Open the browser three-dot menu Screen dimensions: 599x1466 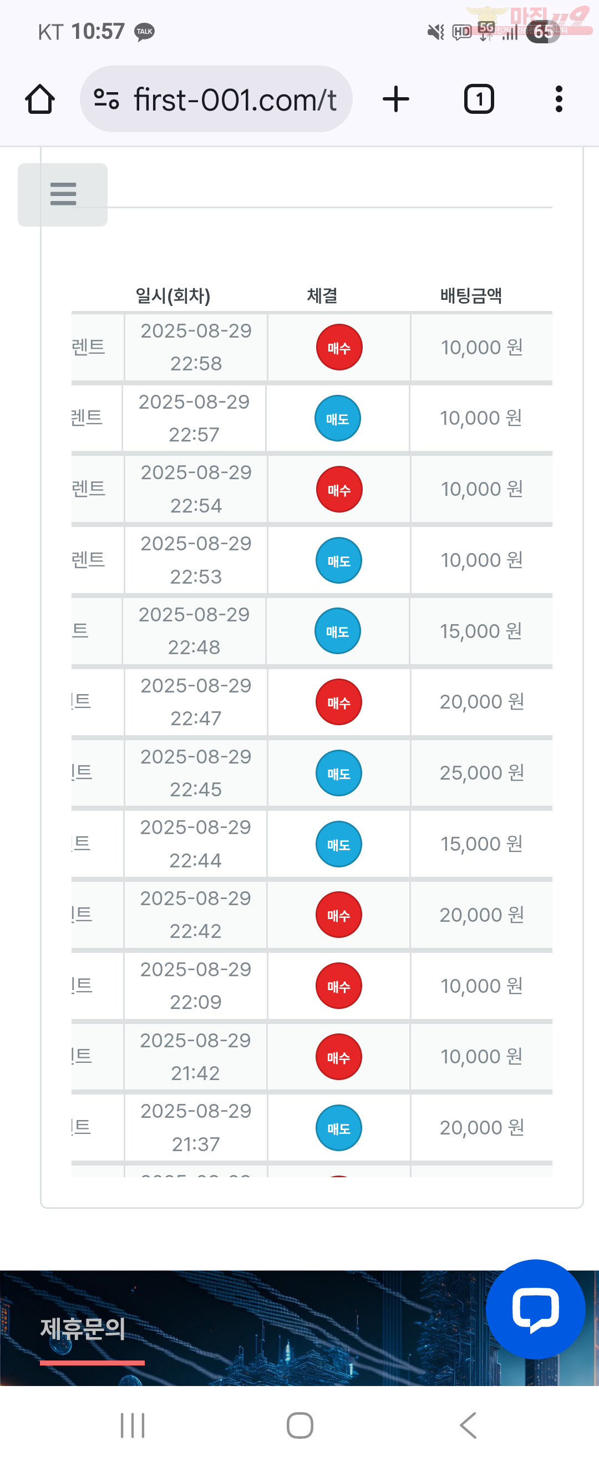[x=559, y=99]
